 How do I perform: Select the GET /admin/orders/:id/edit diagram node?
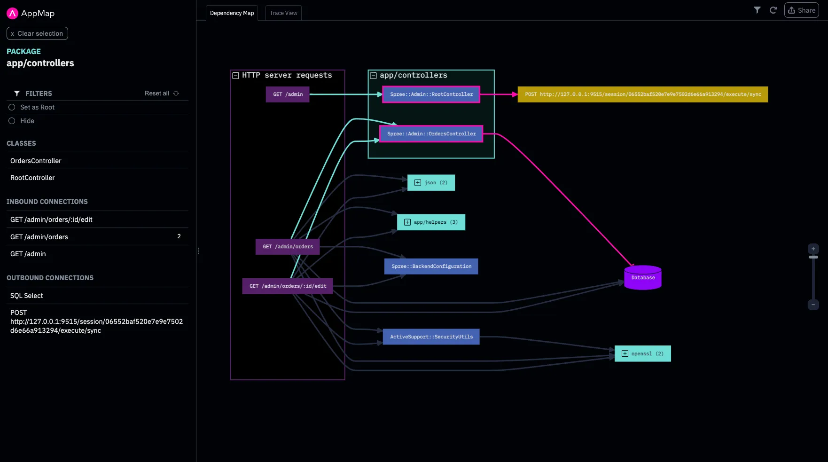[x=288, y=286]
